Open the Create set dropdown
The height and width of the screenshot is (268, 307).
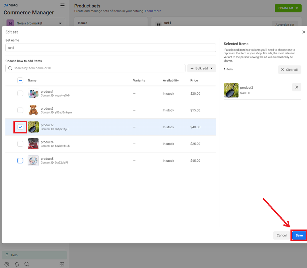pos(288,8)
